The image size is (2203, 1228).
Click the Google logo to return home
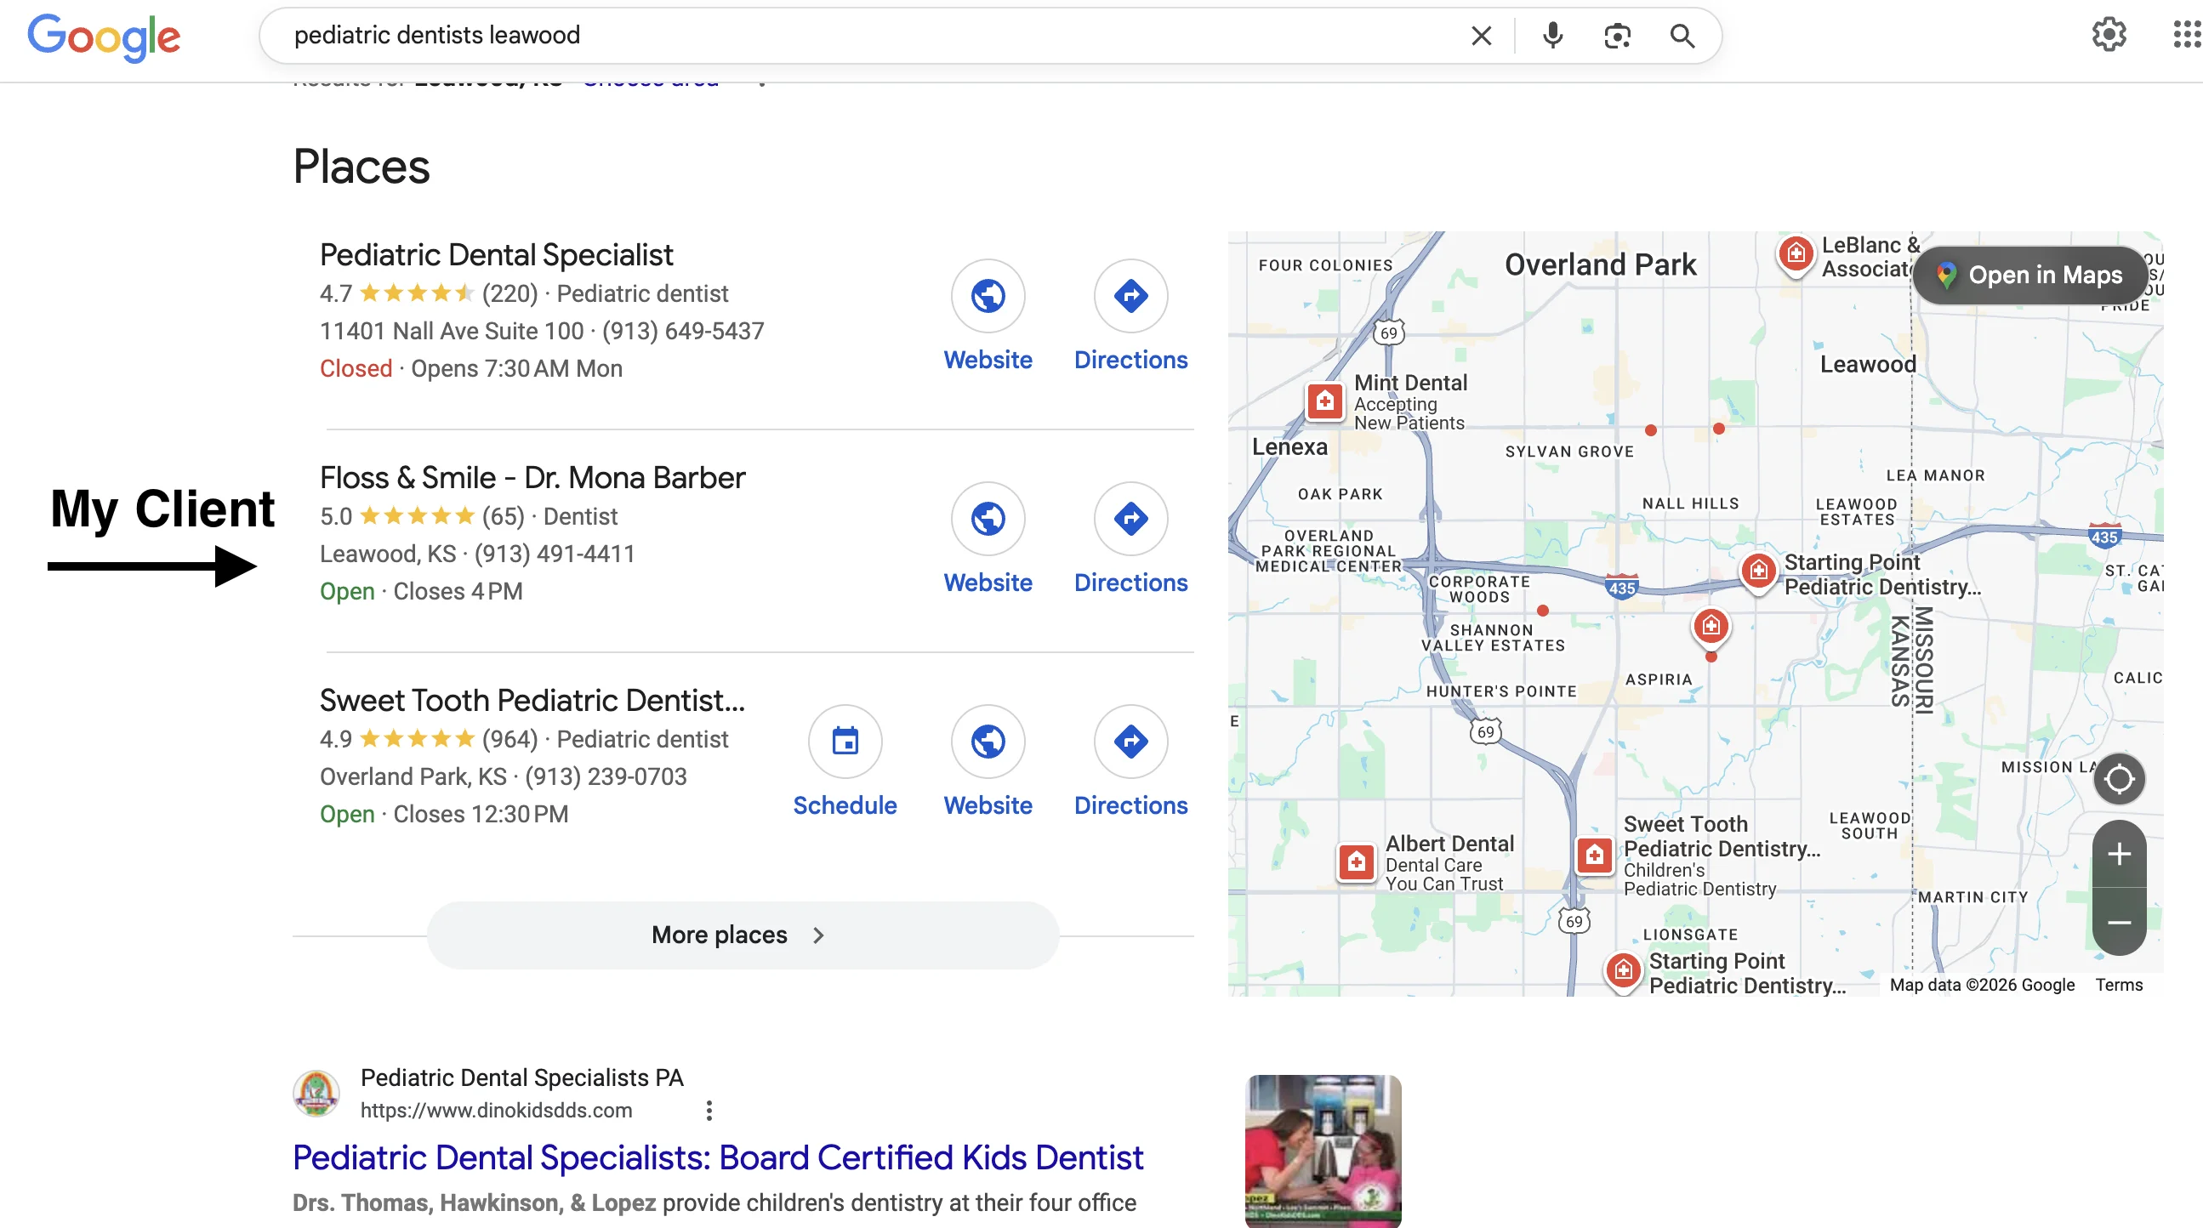pyautogui.click(x=104, y=37)
